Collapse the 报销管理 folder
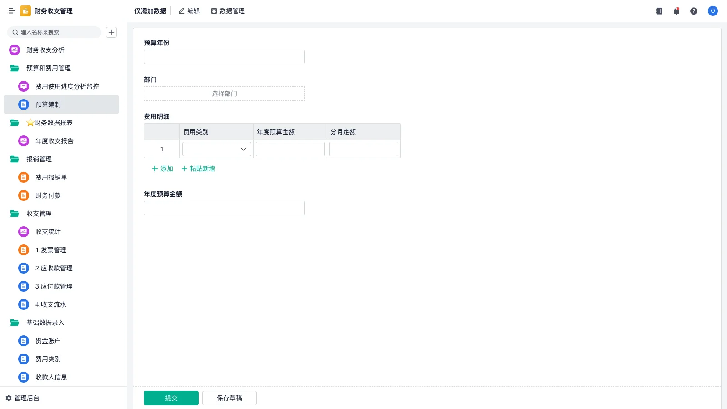The height and width of the screenshot is (409, 727). tap(15, 159)
